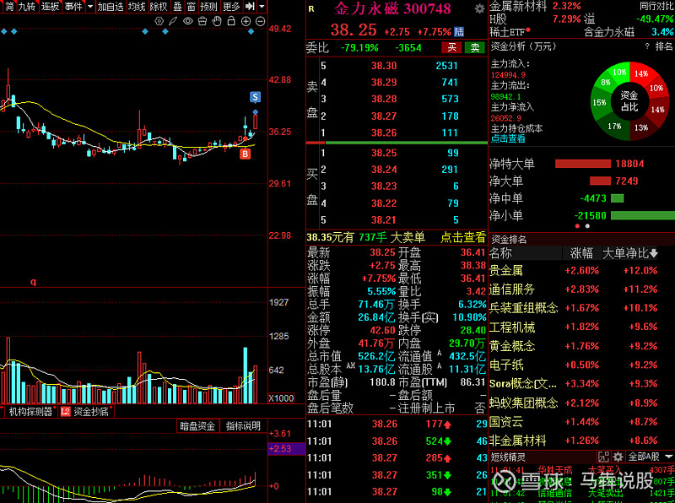Open 短线精灵 settings gear
The width and height of the screenshot is (675, 503).
click(x=618, y=457)
